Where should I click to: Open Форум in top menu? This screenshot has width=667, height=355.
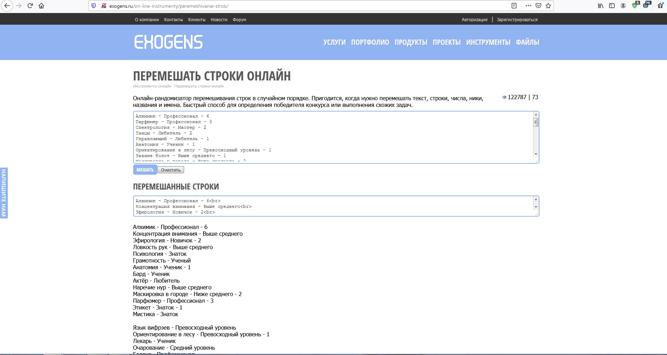[240, 20]
